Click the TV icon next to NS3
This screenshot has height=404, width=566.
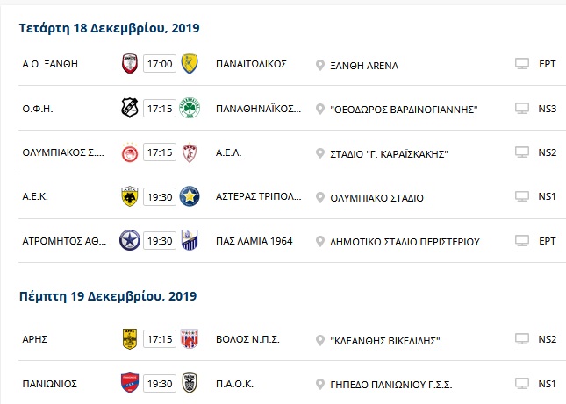(521, 108)
